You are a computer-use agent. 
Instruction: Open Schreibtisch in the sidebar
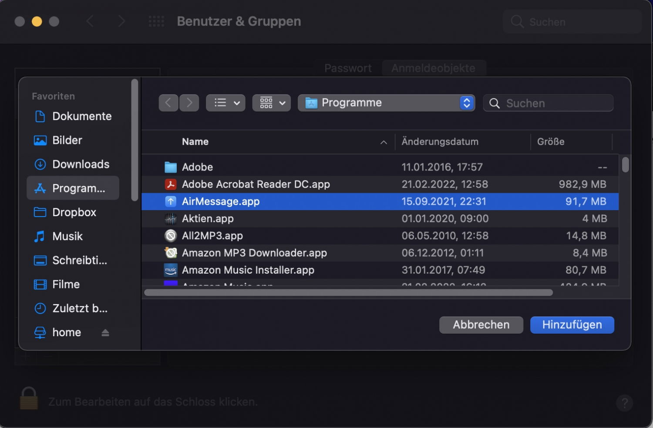[71, 260]
